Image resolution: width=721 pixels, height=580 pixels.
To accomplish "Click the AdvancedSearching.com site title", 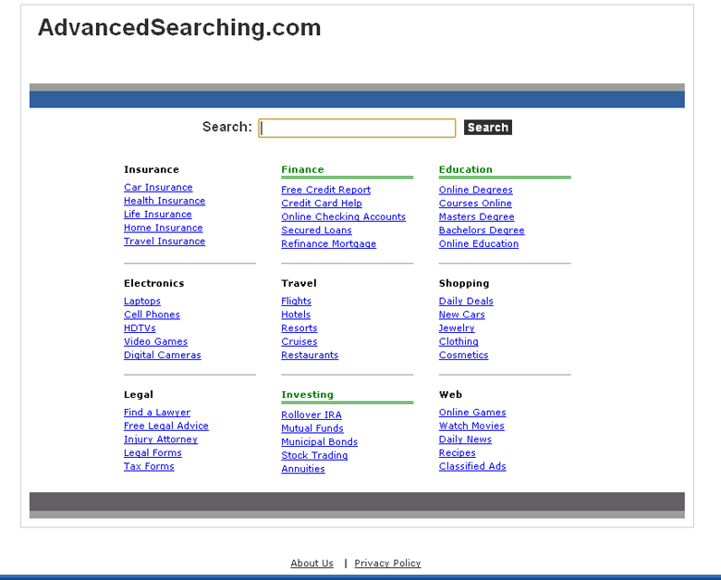I will (x=179, y=28).
